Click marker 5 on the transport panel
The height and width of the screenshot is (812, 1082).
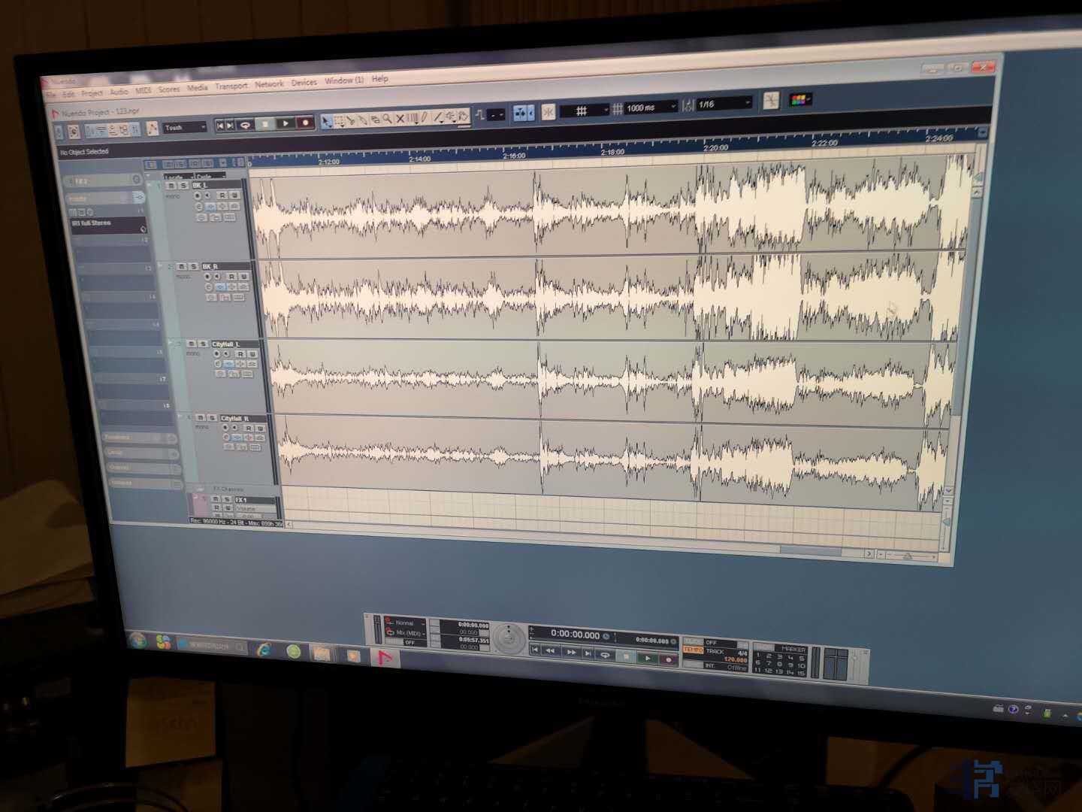802,657
